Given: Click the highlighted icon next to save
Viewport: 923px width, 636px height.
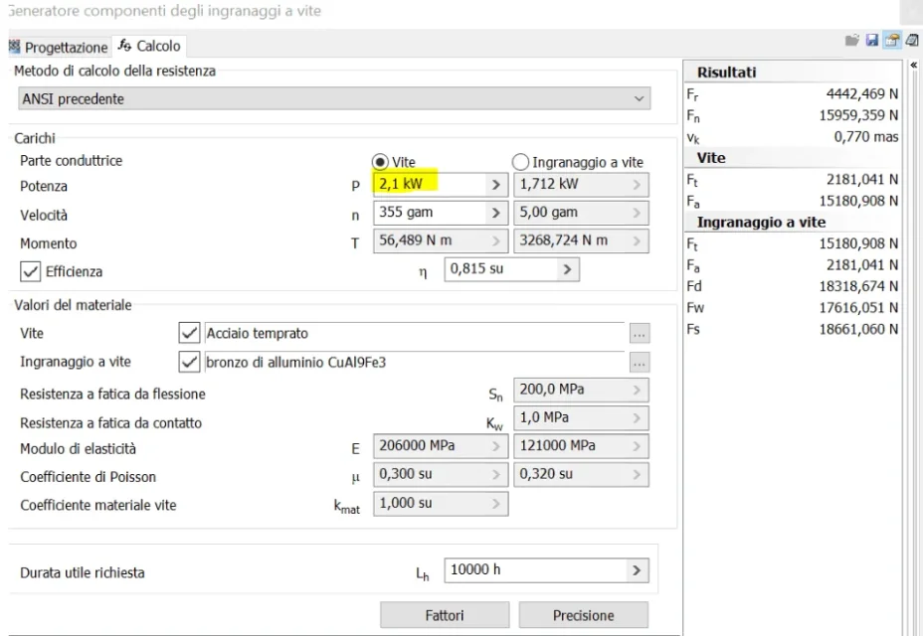Looking at the screenshot, I should pyautogui.click(x=892, y=40).
